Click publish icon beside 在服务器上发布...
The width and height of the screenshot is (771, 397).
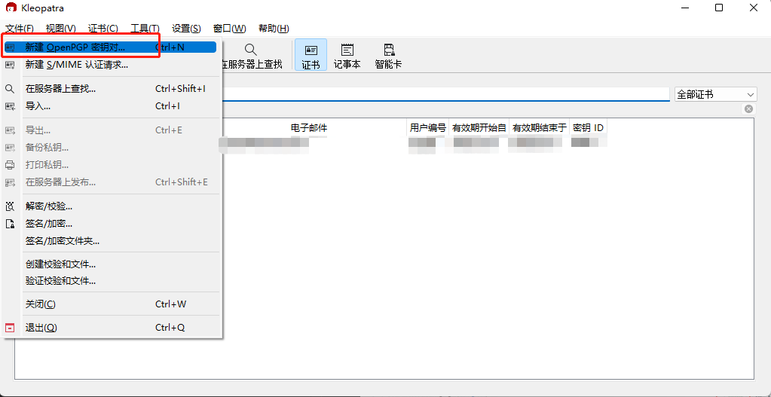pyautogui.click(x=10, y=182)
